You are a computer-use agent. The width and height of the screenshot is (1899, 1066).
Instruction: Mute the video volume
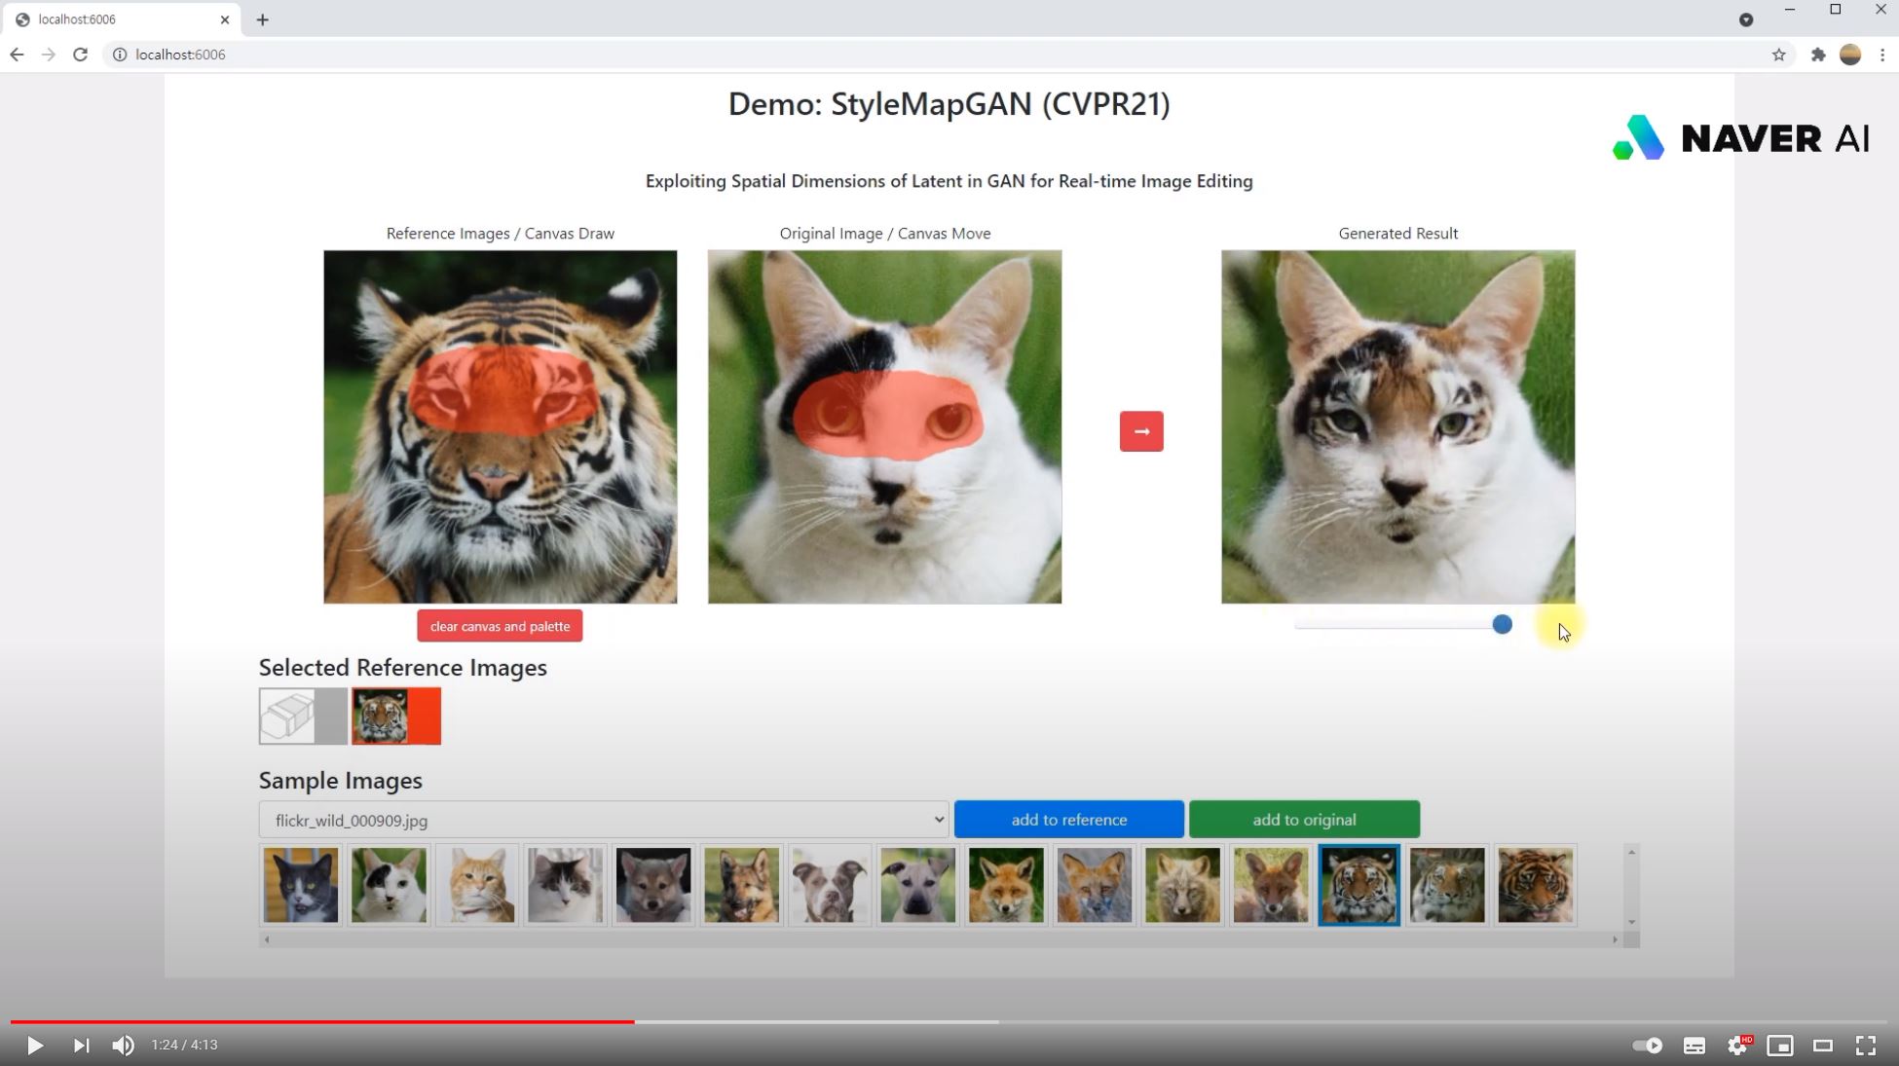(x=123, y=1046)
